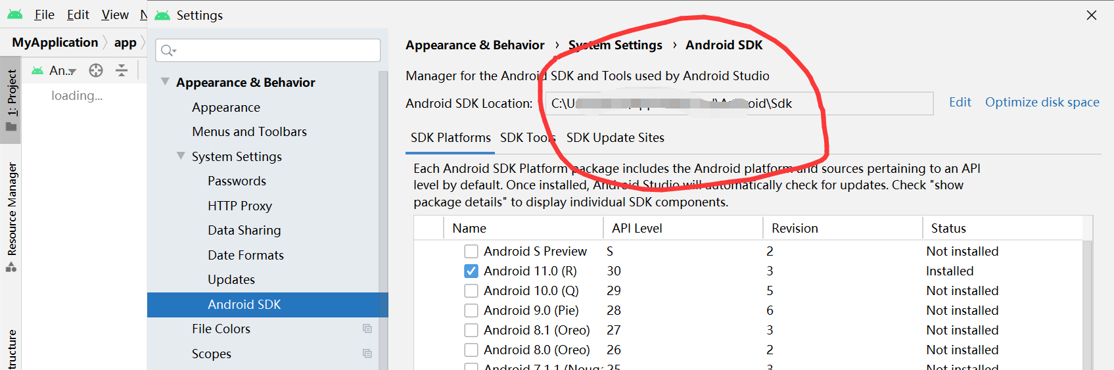Collapse the Appearance & Behavior tree node

click(165, 82)
